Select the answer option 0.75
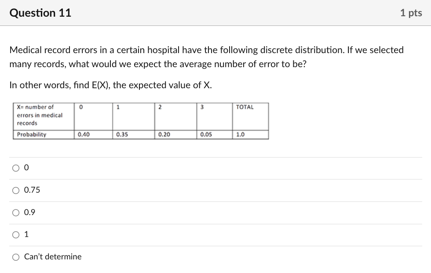Viewport: 431px width, 273px height. (16, 190)
